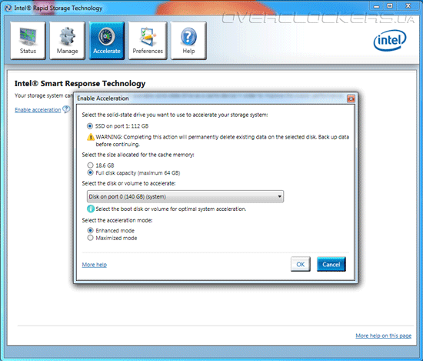Click the help icon beside Enable acceleration

point(66,109)
